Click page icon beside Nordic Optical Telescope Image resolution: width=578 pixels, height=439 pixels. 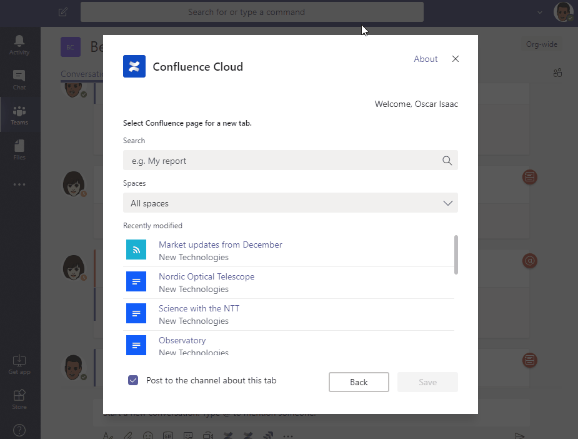pos(136,281)
